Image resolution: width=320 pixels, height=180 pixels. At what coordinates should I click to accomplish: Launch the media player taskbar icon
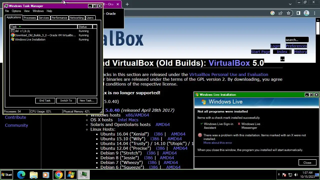[x=46, y=175]
